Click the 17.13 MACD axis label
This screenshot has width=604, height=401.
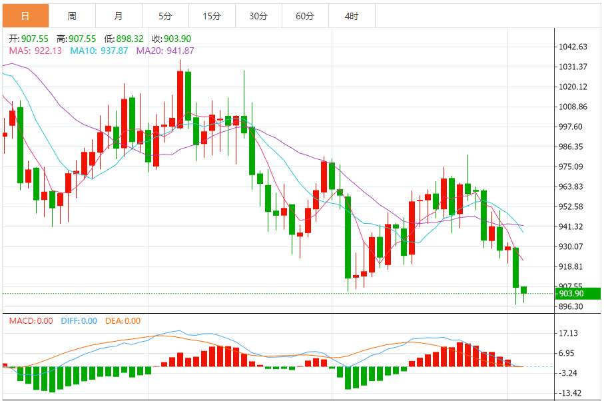point(568,334)
